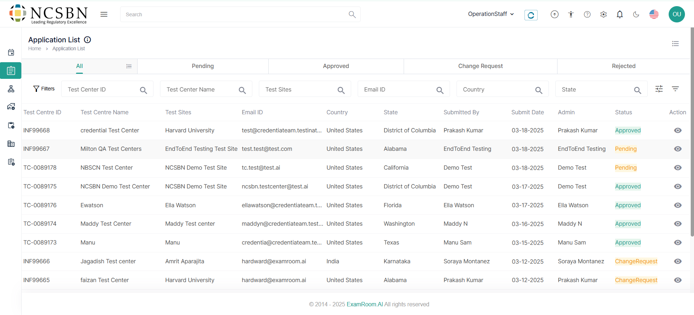Click the refresh icon in header
The width and height of the screenshot is (694, 315).
[x=531, y=15]
